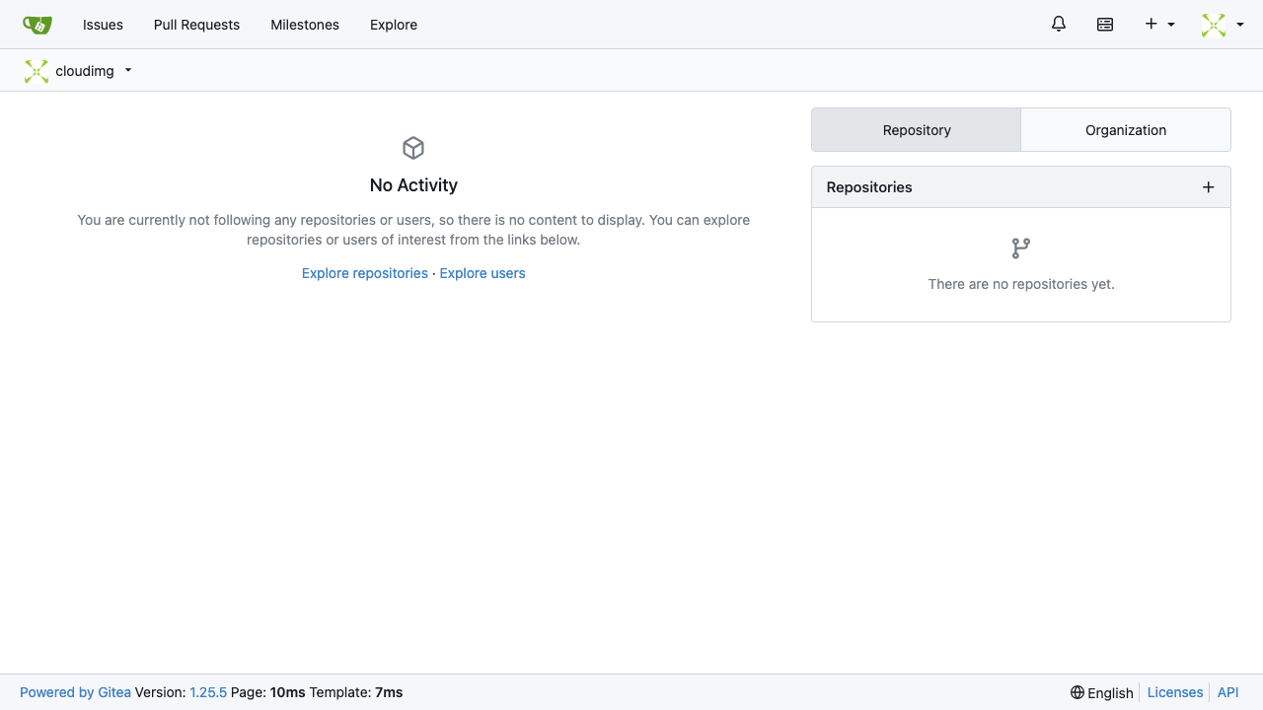Open Pull Requests page

click(x=196, y=25)
